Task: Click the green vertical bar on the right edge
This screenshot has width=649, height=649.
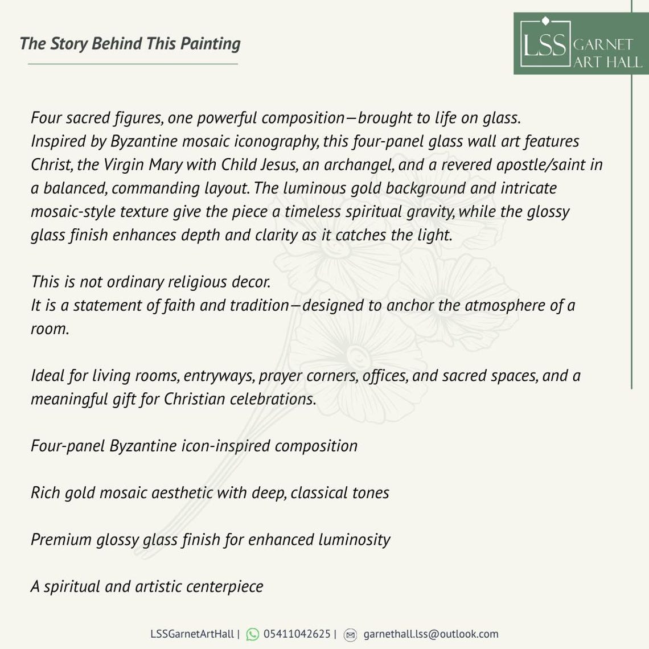Action: [x=631, y=195]
